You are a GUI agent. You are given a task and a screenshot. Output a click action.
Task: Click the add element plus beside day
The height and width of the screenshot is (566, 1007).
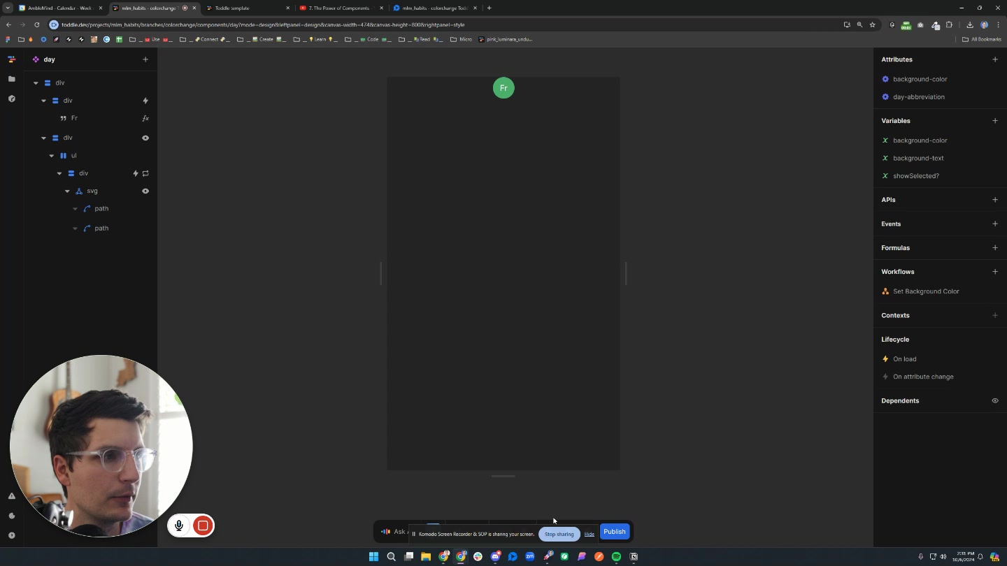point(145,59)
